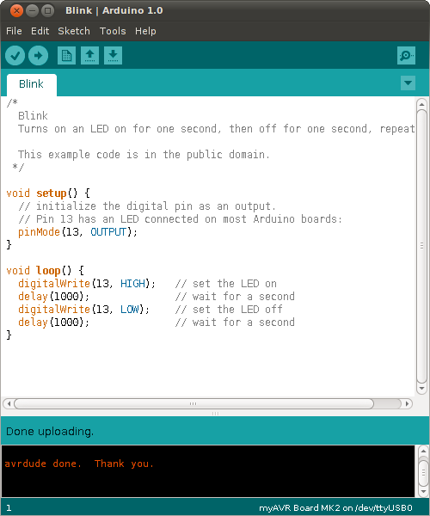Open the File menu
The image size is (430, 516).
click(x=14, y=31)
